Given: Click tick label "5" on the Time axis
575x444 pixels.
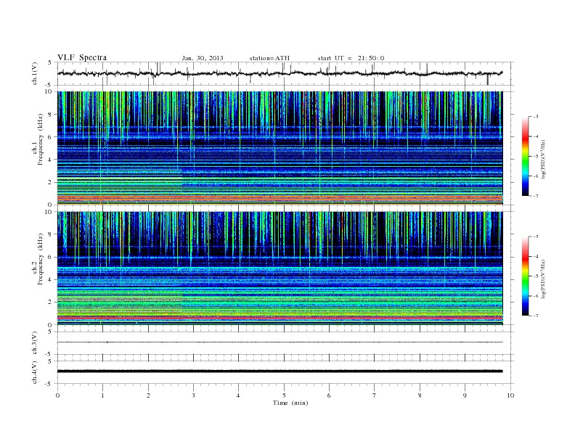Looking at the screenshot, I should 284,395.
